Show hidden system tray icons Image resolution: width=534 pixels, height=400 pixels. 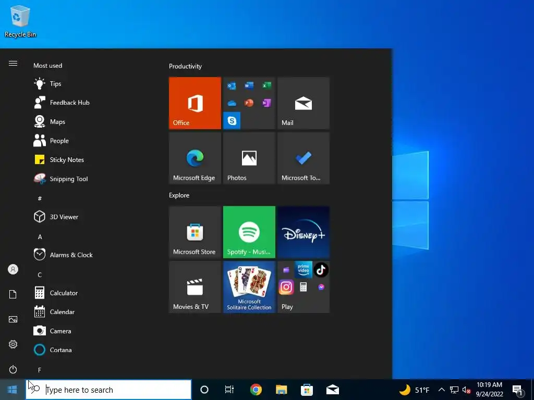pos(441,390)
